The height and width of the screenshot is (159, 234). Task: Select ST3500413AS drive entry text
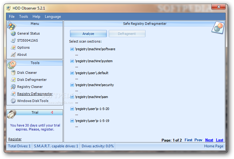(28, 40)
